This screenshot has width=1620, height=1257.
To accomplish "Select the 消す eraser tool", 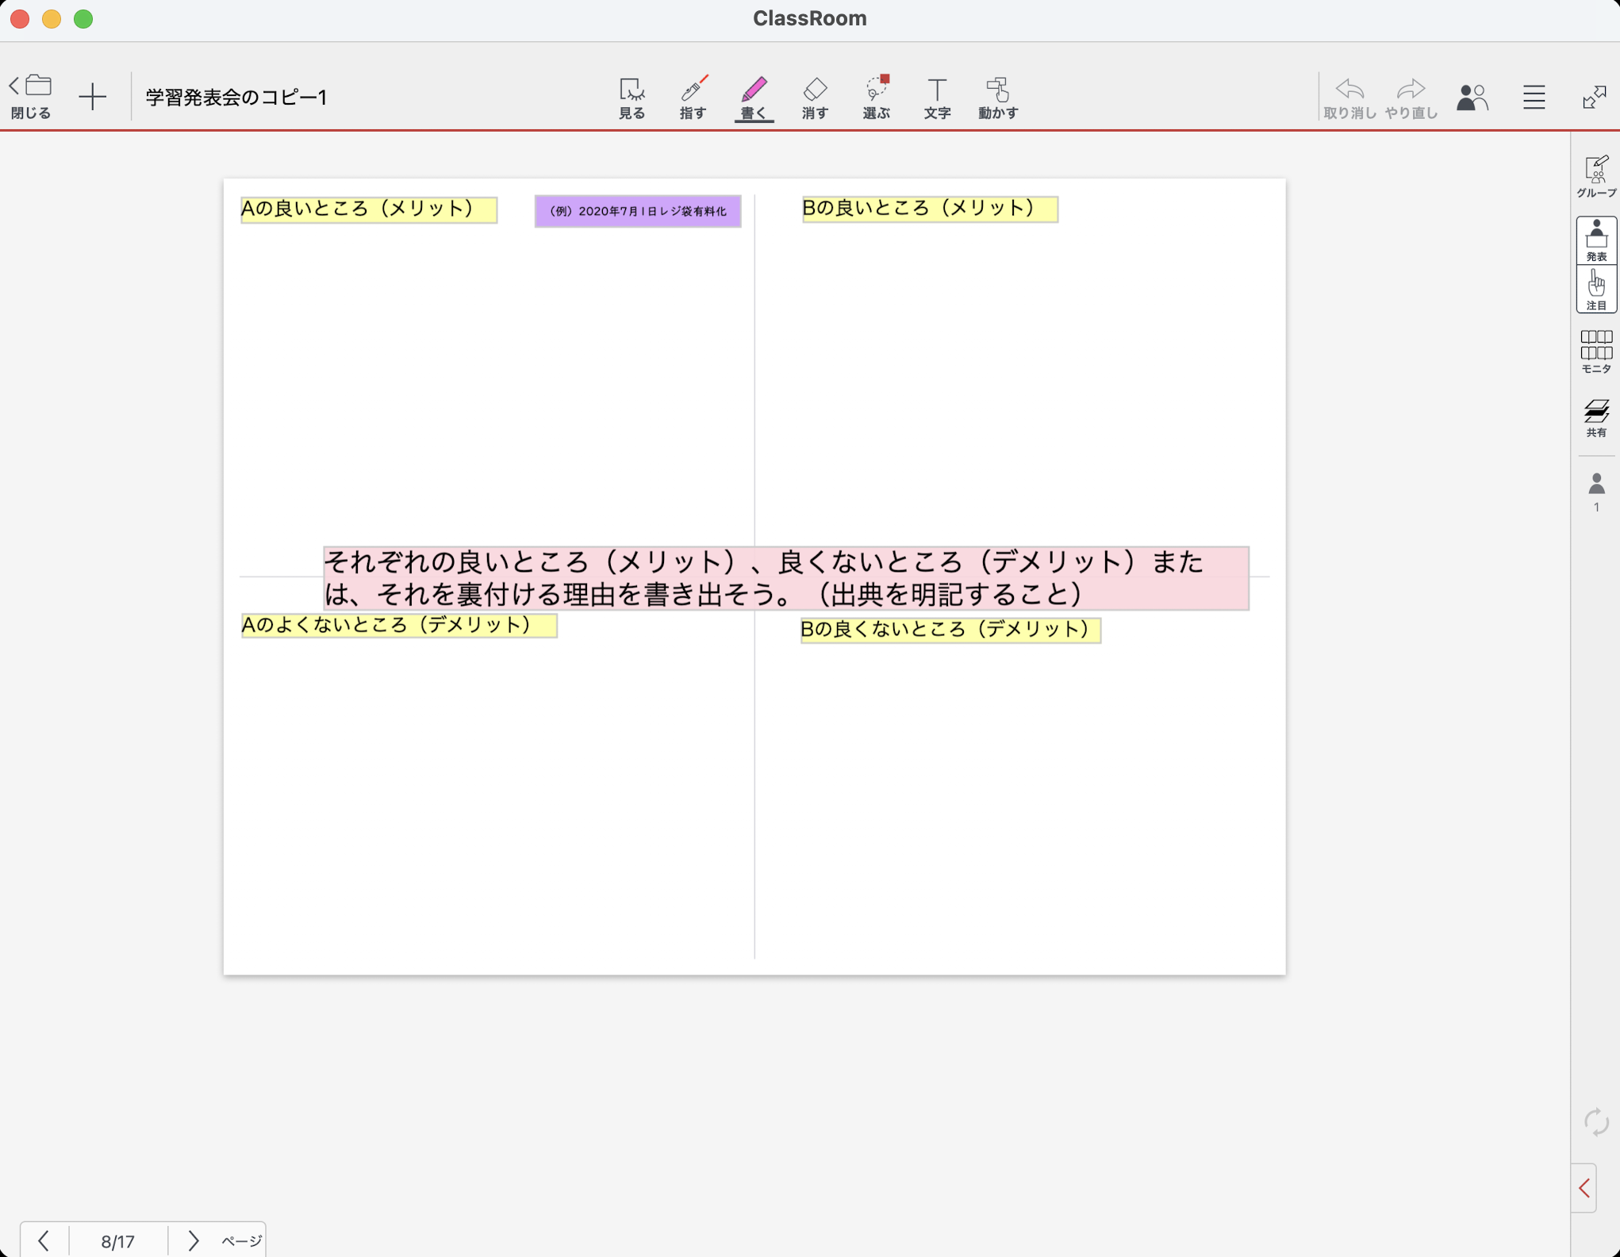I will tap(815, 98).
